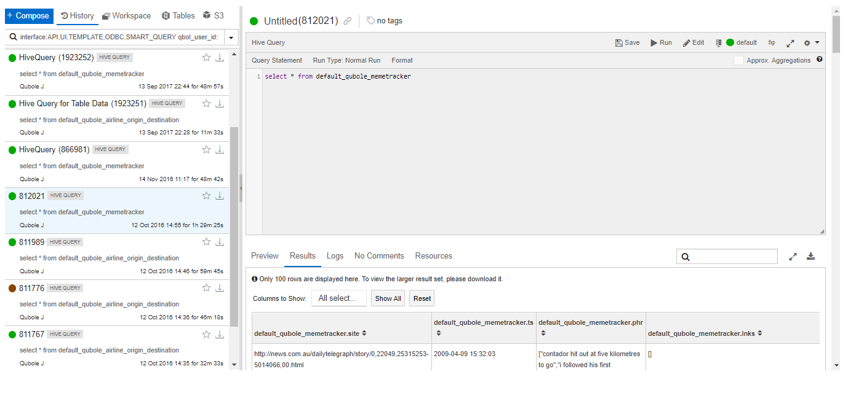Click the no tags label

pos(390,21)
